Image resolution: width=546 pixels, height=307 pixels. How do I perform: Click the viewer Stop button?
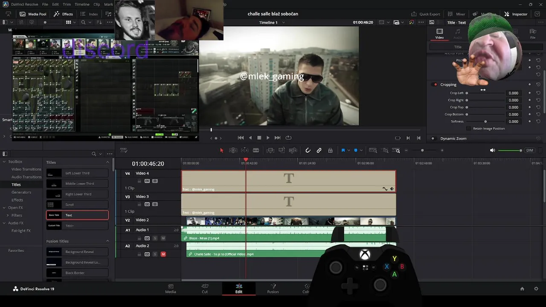(259, 138)
